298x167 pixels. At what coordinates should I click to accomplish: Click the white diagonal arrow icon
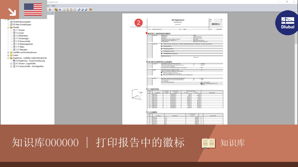pos(12,12)
